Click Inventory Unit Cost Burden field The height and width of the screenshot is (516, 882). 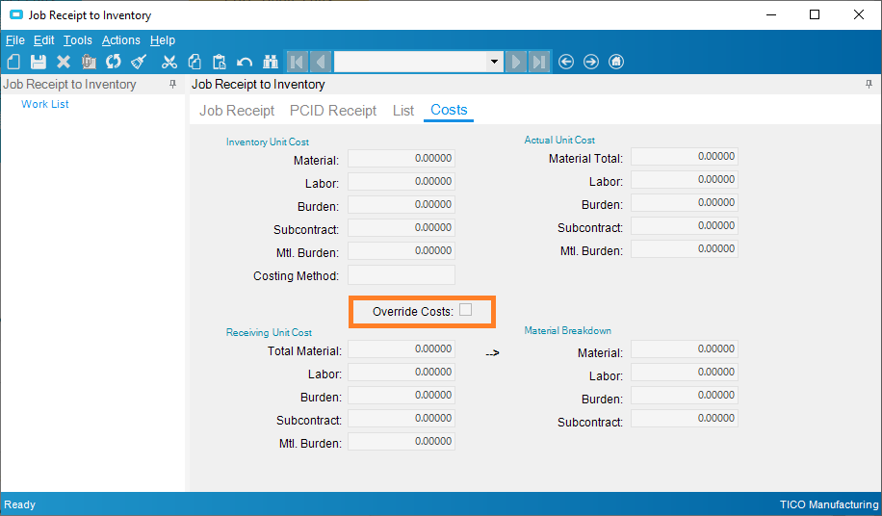tap(402, 205)
